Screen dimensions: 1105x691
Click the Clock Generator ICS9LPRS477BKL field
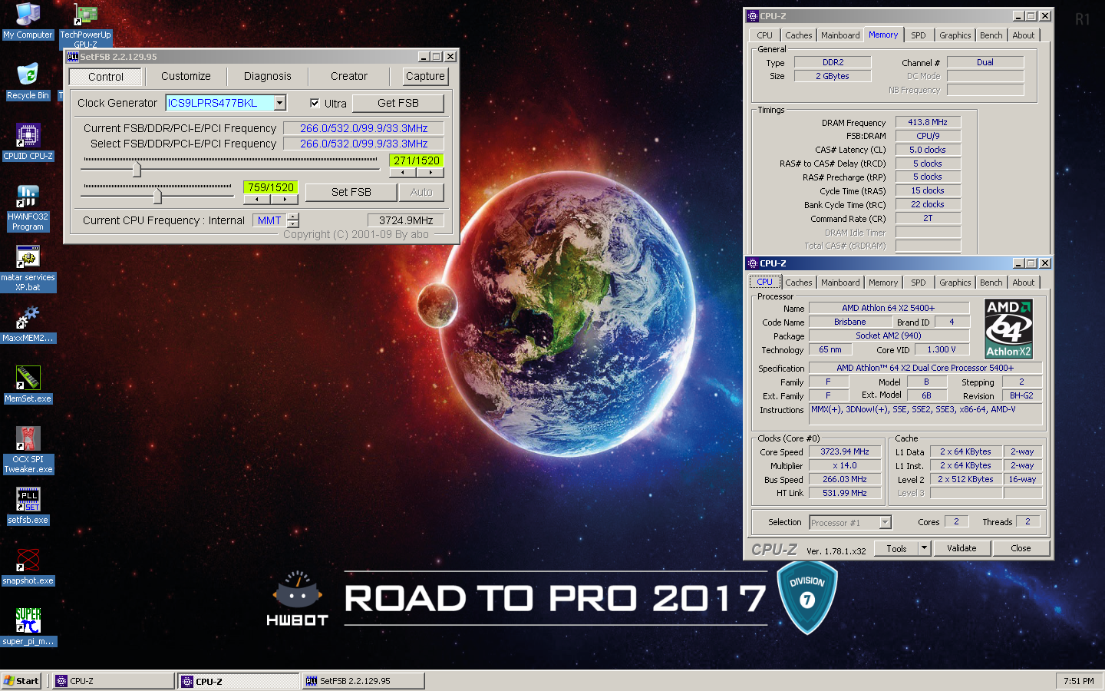[220, 103]
